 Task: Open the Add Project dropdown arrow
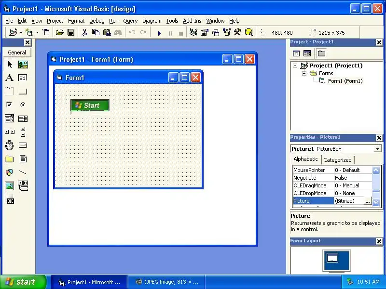click(21, 32)
